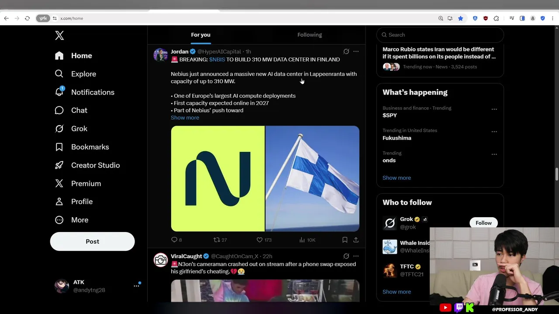Select the For you tab
Image resolution: width=559 pixels, height=314 pixels.
200,35
